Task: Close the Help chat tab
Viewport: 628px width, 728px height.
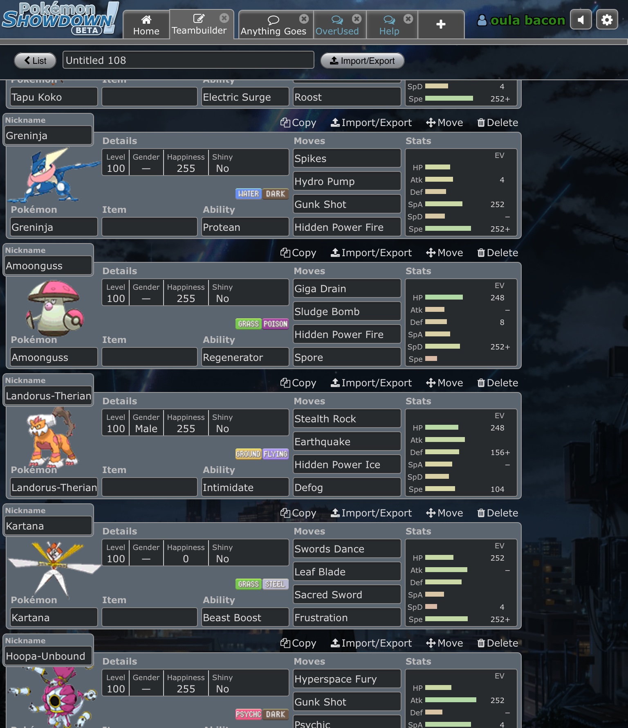Action: (x=408, y=19)
